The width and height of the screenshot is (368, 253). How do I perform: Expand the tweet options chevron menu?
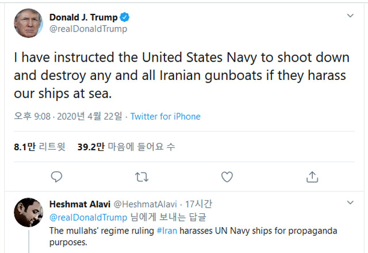point(350,16)
